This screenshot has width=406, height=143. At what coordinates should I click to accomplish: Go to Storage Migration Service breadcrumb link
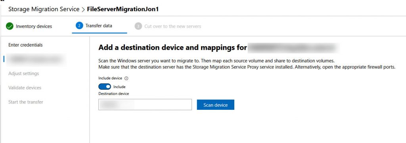point(44,9)
